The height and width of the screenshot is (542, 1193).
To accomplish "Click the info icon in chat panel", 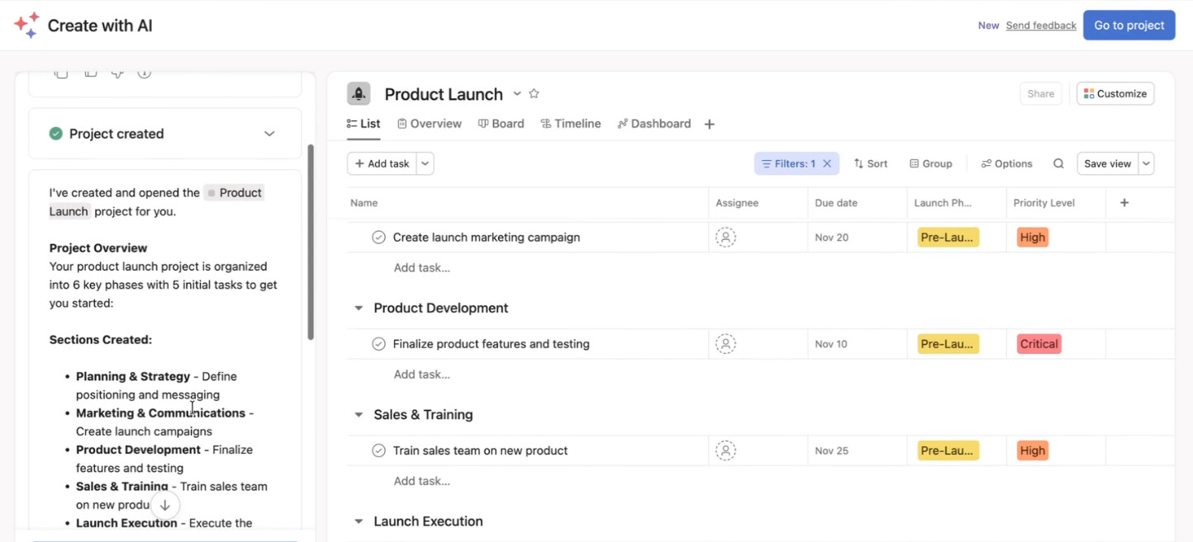I will tap(145, 73).
